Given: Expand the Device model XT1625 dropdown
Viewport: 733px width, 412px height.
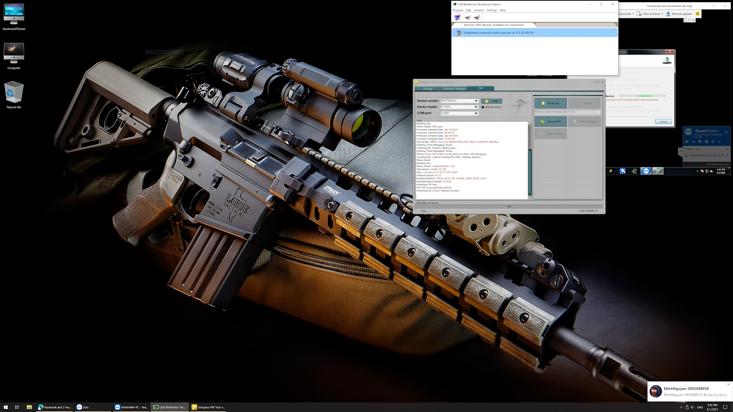Looking at the screenshot, I should 476,107.
